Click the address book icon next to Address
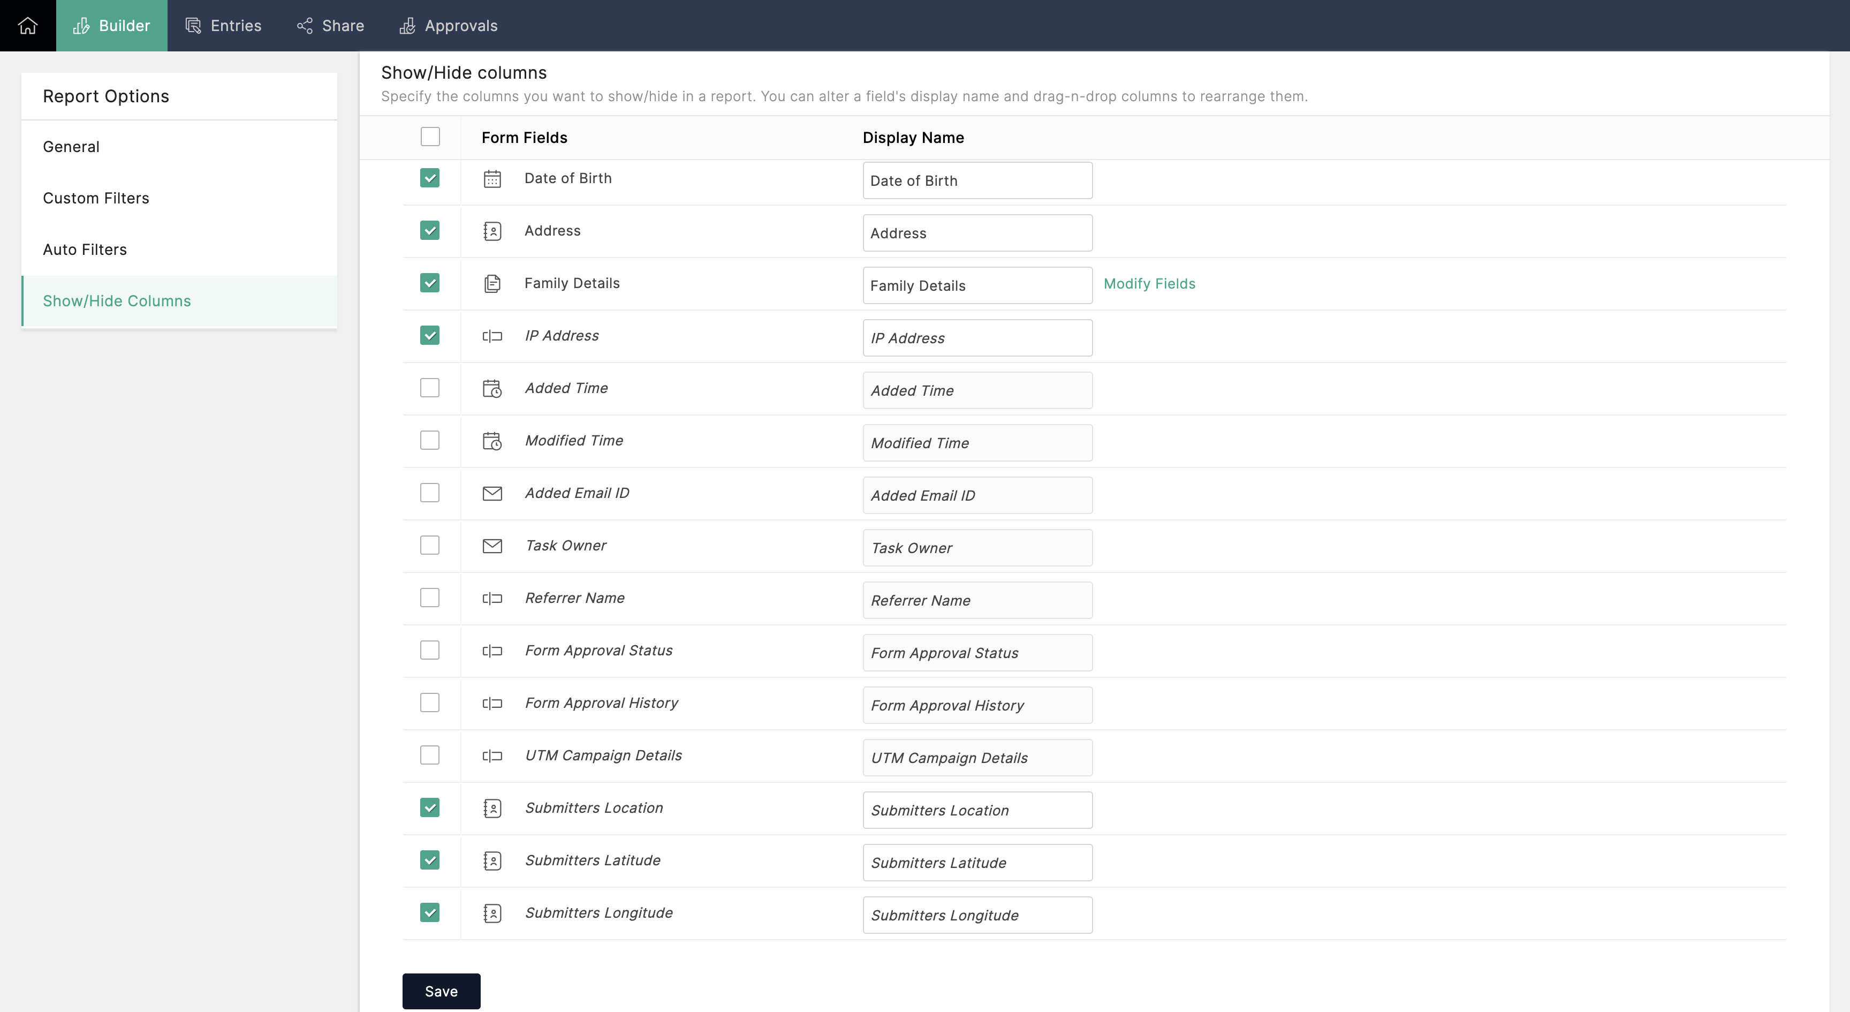This screenshot has height=1012, width=1850. [492, 231]
